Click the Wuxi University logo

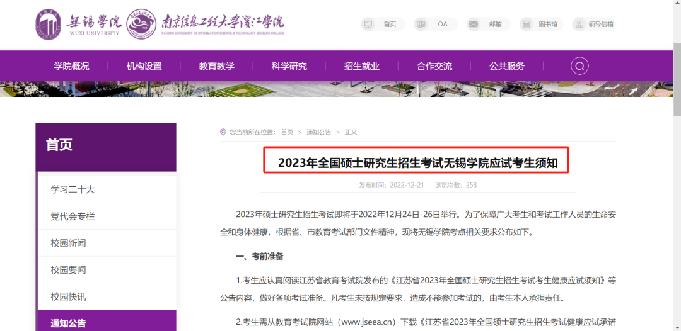pos(78,24)
